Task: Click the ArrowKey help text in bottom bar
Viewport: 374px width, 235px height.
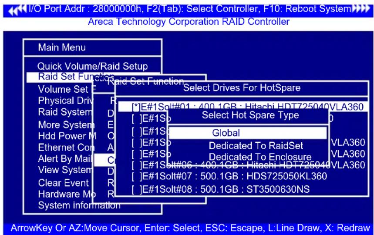Action: click(x=190, y=228)
